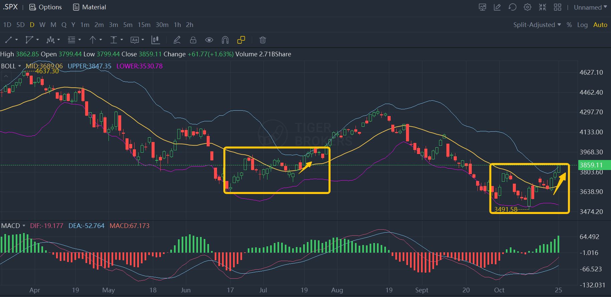Click the refresh chart icon
The height and width of the screenshot is (297, 611).
click(x=512, y=7)
